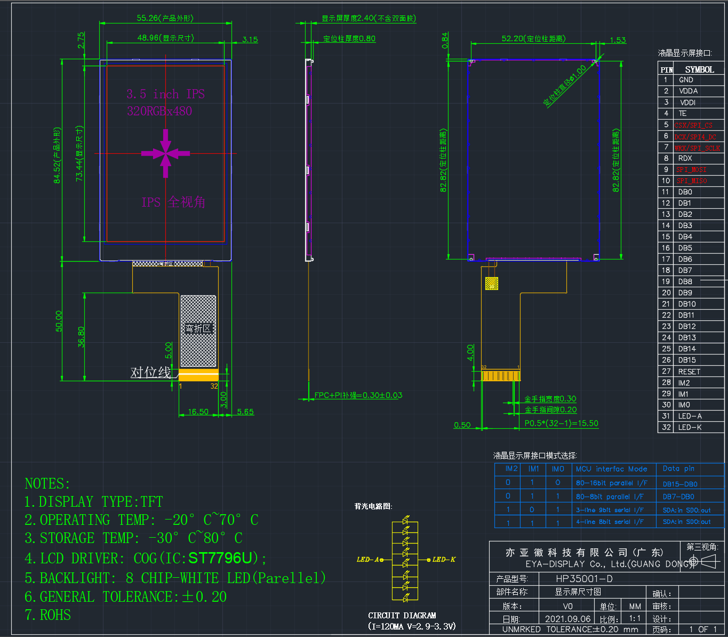Click the 定位柱直径ø1.00 diagonal label
728x637 pixels.
[565, 85]
